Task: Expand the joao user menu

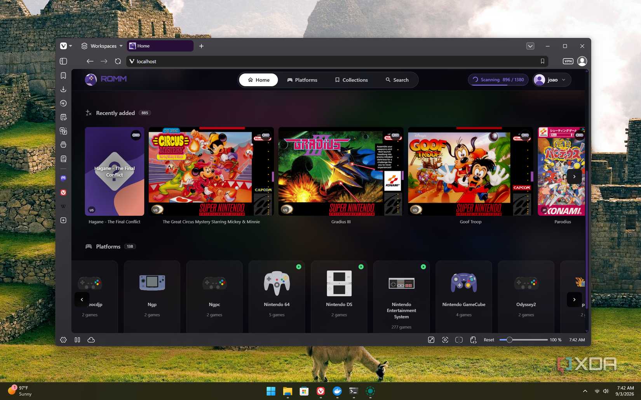Action: coord(552,80)
